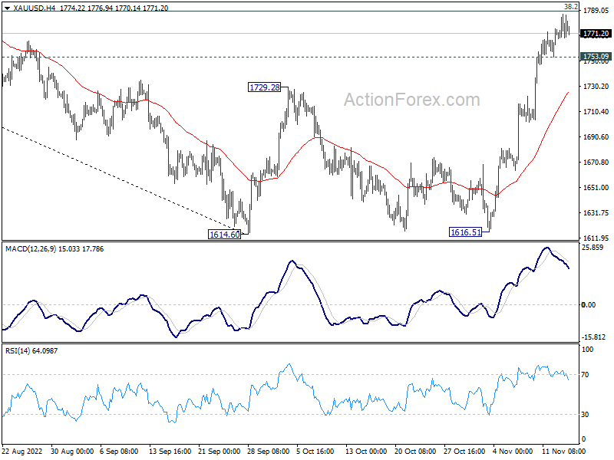614x460 pixels.
Task: Select the RSI(14) 64.0987 indicator label
Action: 31,351
